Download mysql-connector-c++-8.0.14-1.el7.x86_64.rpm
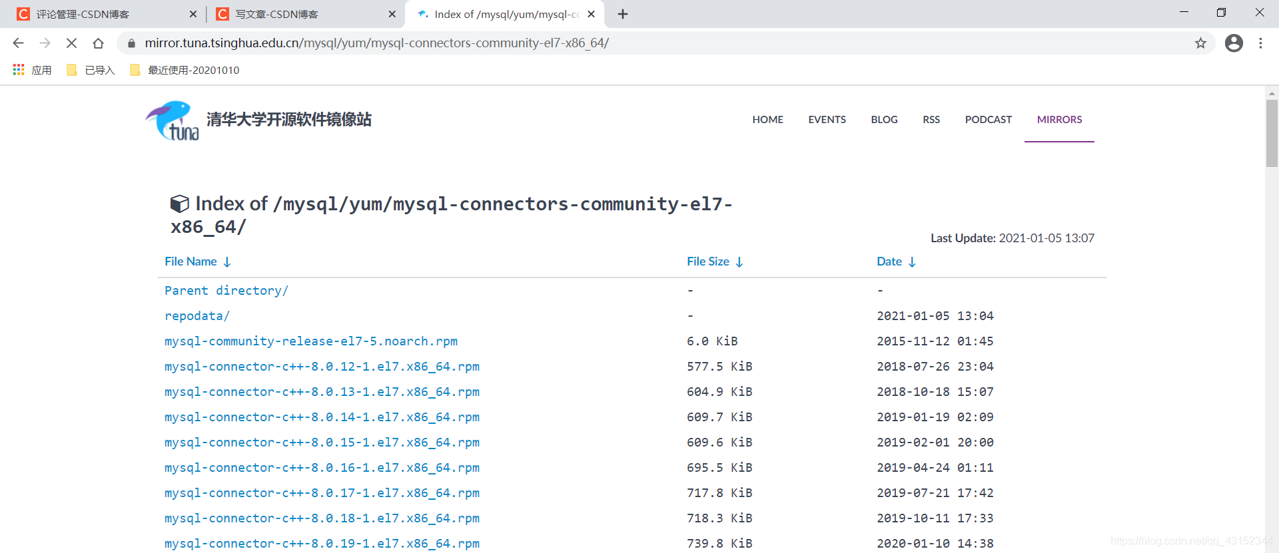Viewport: 1279px width, 553px height. (x=322, y=417)
